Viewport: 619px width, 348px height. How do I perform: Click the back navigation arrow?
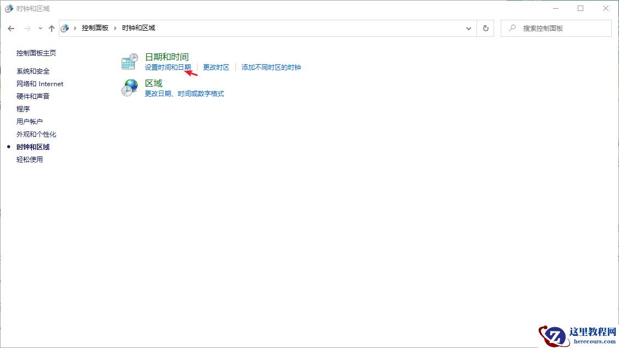(11, 27)
